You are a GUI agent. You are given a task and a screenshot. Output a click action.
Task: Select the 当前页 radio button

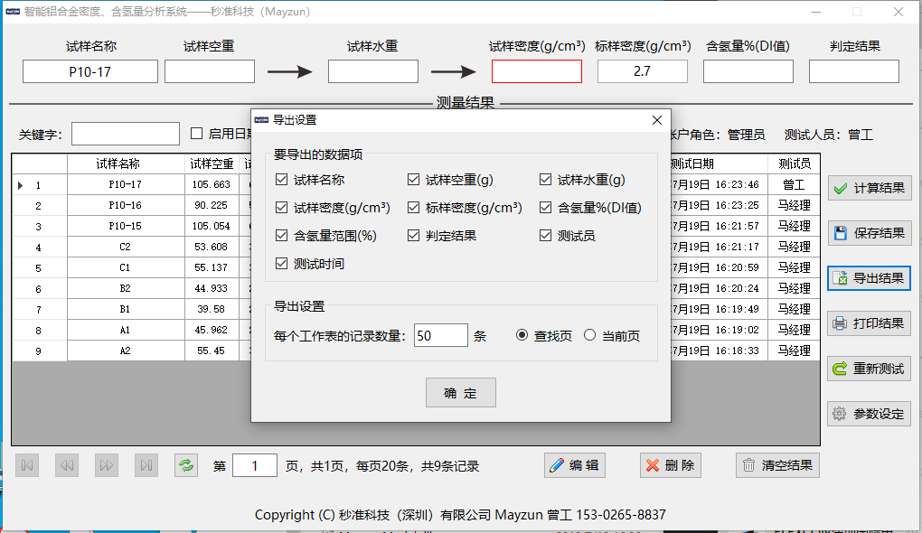pyautogui.click(x=590, y=335)
